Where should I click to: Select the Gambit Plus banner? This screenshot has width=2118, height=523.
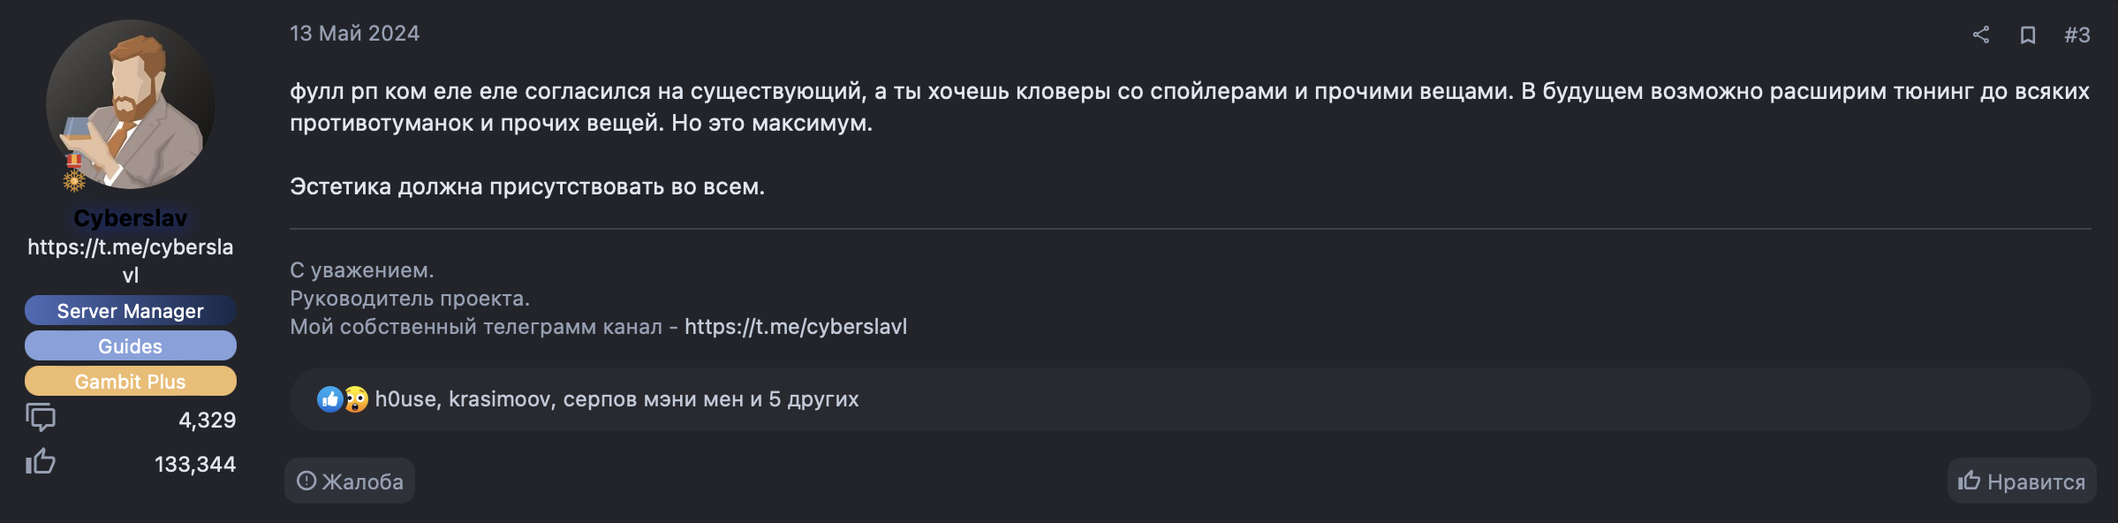[x=131, y=382]
